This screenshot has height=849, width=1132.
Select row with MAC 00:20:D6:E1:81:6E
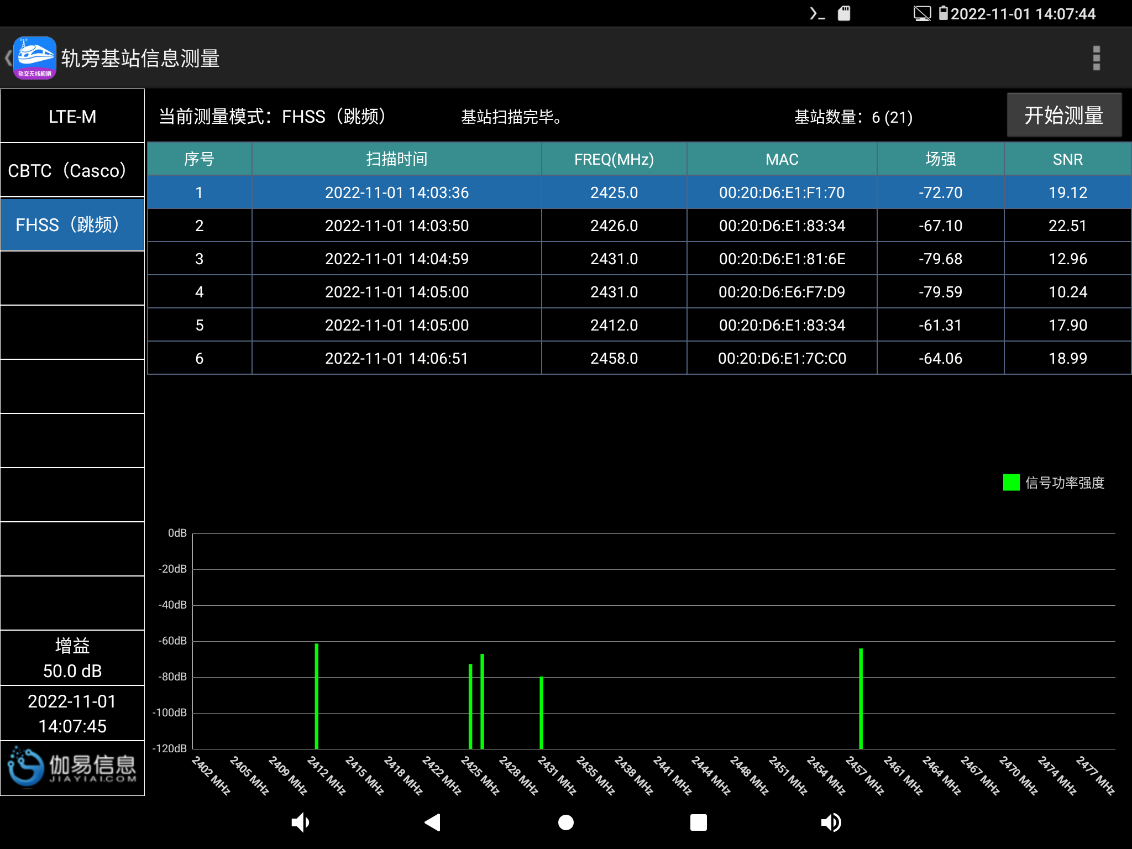point(640,259)
